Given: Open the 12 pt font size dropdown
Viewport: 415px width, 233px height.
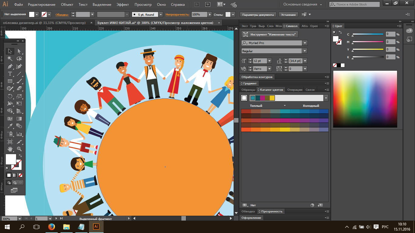Looking at the screenshot, I should [x=269, y=61].
